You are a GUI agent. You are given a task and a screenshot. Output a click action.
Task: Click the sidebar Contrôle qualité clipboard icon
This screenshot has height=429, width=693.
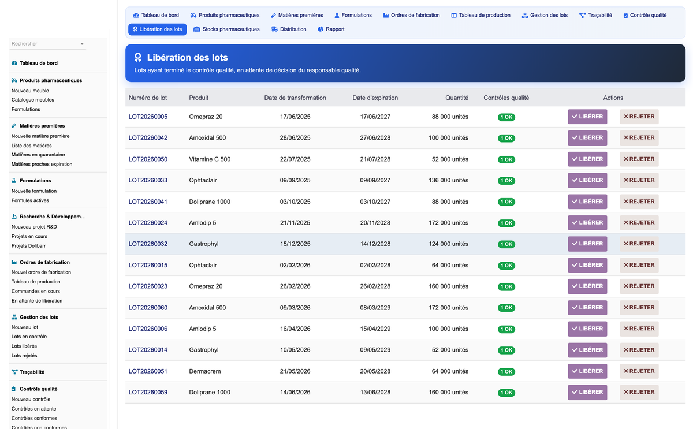click(x=14, y=389)
